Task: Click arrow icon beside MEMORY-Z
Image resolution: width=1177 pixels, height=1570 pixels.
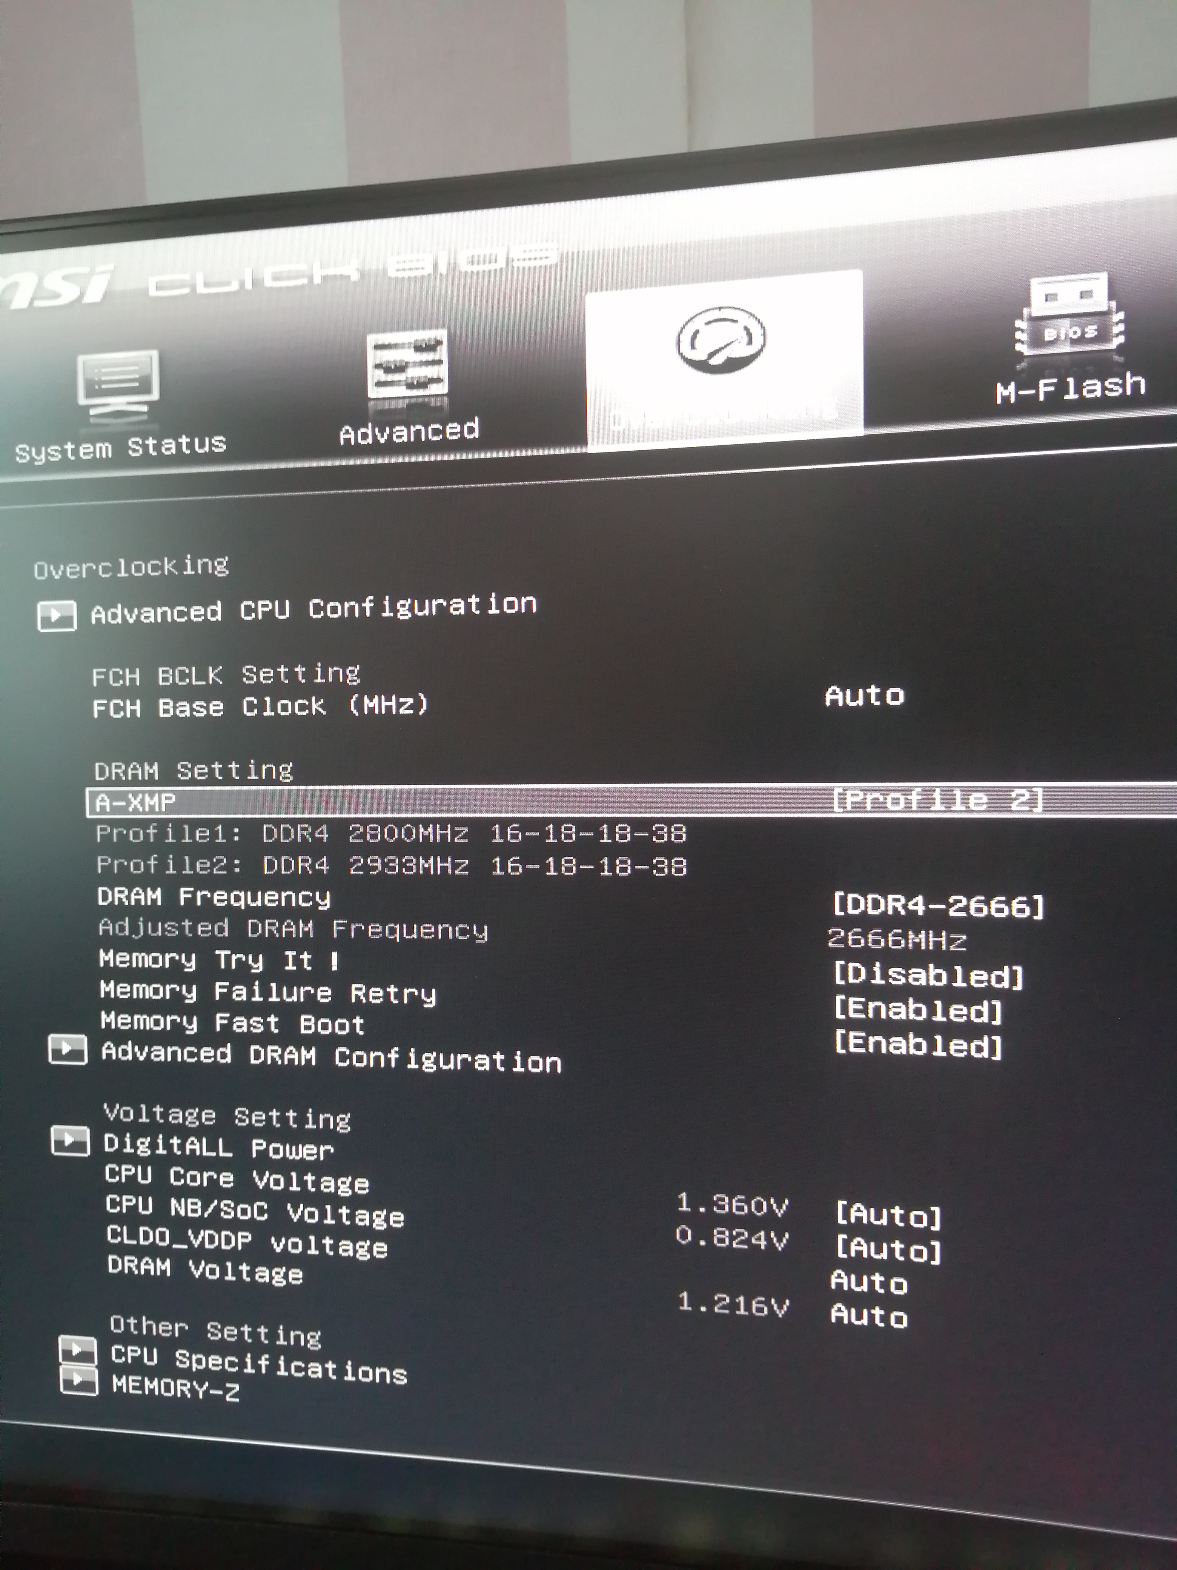Action: (78, 1381)
